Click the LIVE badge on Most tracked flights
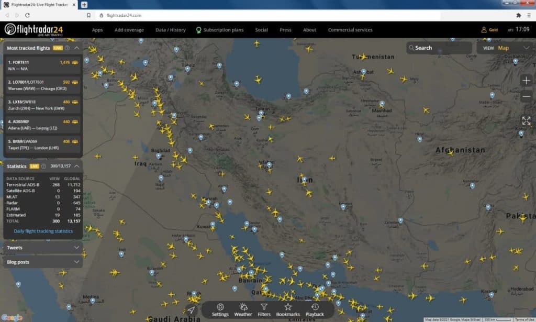536x322 pixels. click(58, 48)
